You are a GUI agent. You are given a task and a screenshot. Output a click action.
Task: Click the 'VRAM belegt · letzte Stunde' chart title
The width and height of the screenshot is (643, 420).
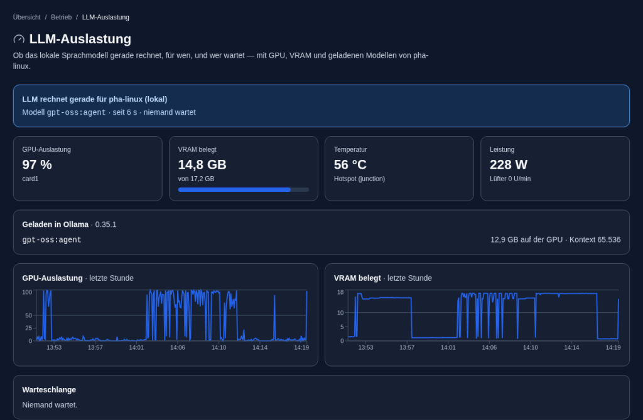[x=382, y=278]
